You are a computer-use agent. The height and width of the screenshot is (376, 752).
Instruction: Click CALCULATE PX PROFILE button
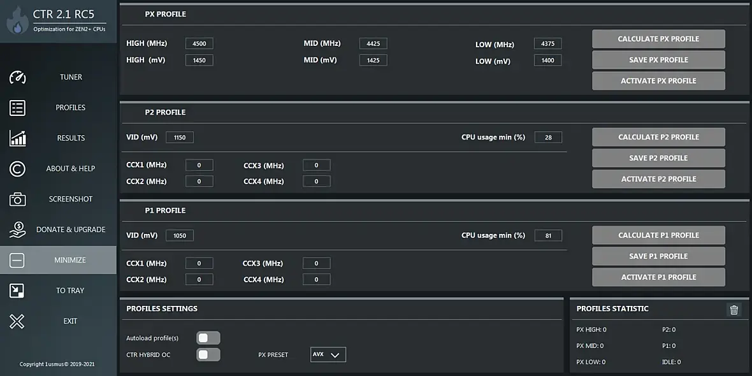(x=658, y=39)
